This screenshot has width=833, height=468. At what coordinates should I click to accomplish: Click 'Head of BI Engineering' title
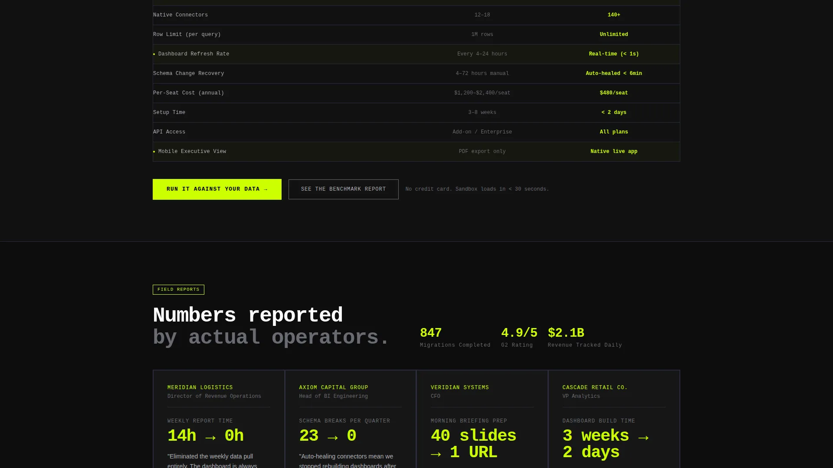tap(333, 396)
